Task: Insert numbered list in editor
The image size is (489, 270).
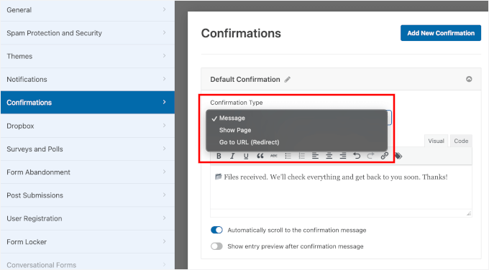Action: (301, 156)
